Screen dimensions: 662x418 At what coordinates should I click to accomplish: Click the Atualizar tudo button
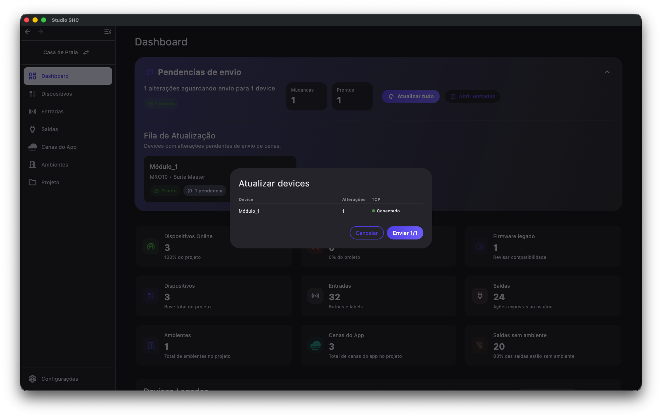[x=410, y=96]
